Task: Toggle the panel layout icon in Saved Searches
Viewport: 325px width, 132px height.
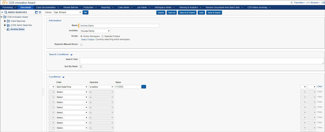Action: tap(37, 12)
